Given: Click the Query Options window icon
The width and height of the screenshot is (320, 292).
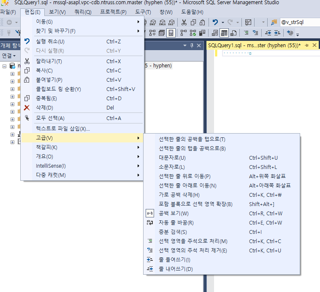Looking at the screenshot, I should tap(162, 33).
